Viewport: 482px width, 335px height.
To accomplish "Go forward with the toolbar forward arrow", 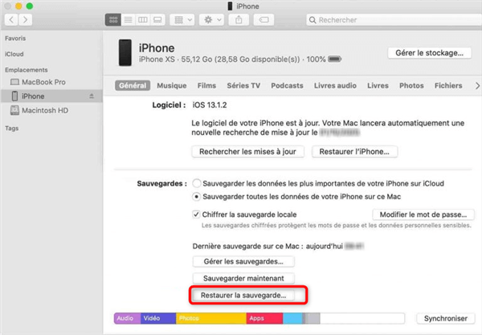I will click(25, 20).
